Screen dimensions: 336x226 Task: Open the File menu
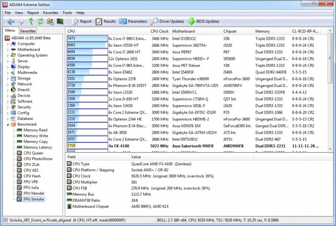(8, 13)
